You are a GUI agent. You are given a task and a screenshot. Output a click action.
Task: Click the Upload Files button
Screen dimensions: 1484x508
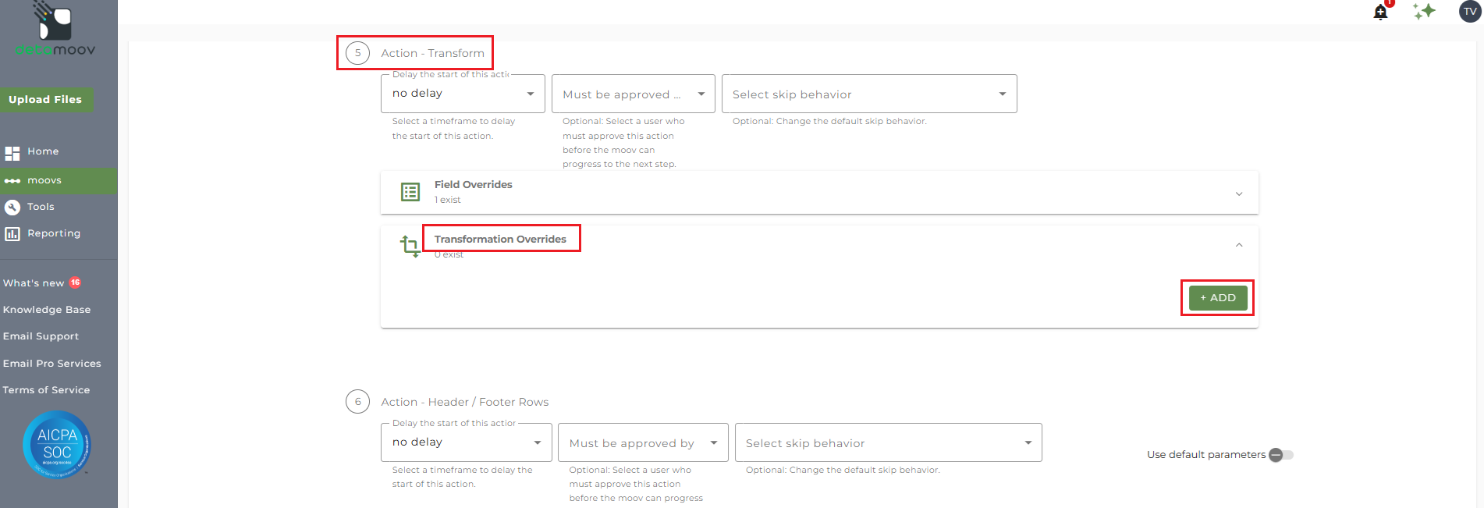[x=45, y=99]
